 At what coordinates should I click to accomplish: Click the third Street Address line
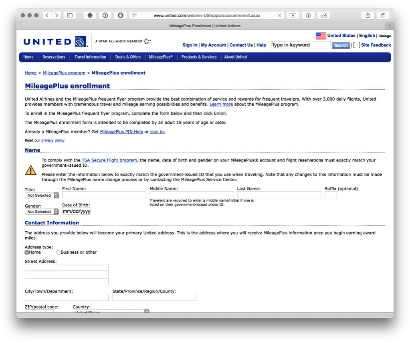pyautogui.click(x=67, y=282)
